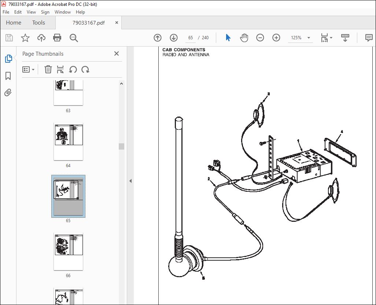Screen dimensions: 376x305
Task: Expand the fit page scrolling options arrow
Action: [x=331, y=38]
